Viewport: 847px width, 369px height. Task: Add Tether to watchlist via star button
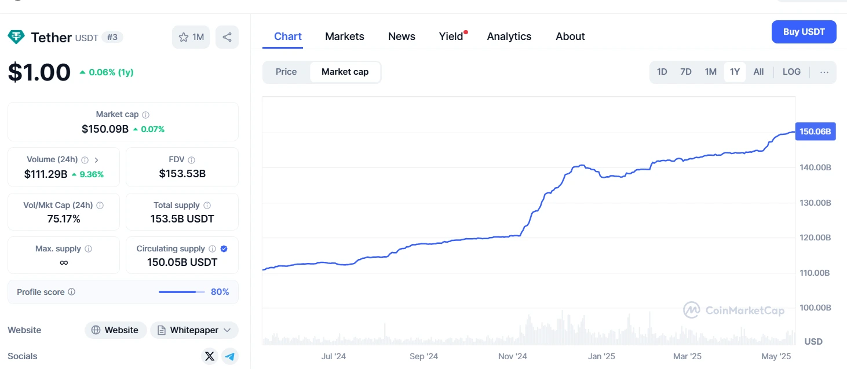(x=191, y=37)
